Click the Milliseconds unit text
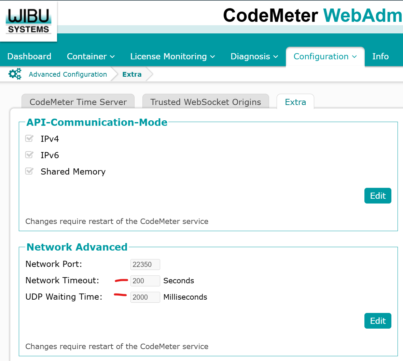This screenshot has width=403, height=361. point(185,297)
